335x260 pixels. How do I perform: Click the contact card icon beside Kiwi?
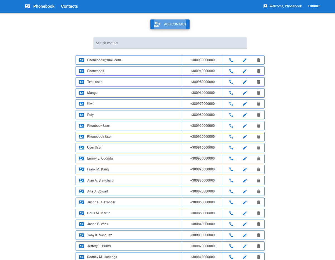[82, 104]
